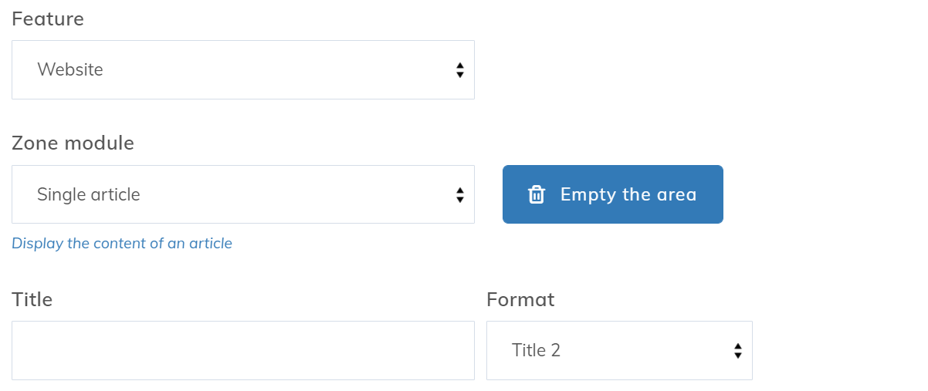Click the Zone module select up-down arrows

[460, 195]
